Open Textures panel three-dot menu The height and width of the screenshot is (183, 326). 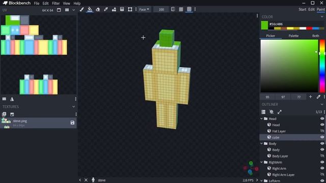pyautogui.click(x=76, y=114)
